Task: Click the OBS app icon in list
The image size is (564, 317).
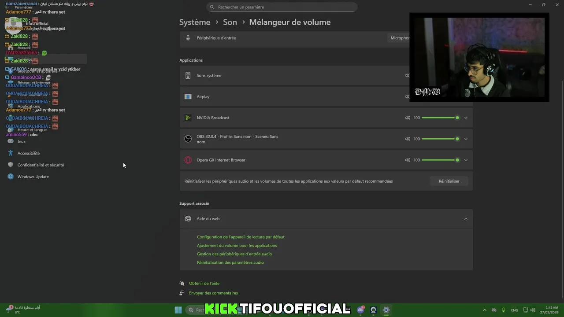Action: point(188,139)
